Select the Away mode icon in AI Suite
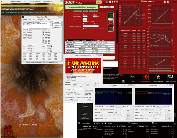 click(x=171, y=77)
